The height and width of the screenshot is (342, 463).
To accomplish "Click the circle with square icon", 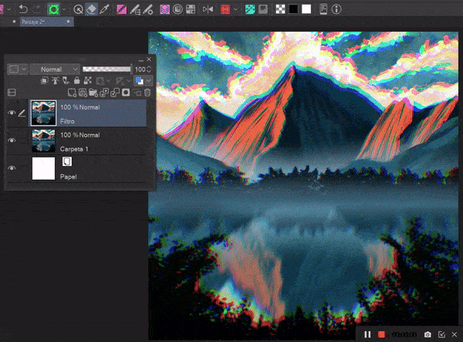I will tap(177, 9).
